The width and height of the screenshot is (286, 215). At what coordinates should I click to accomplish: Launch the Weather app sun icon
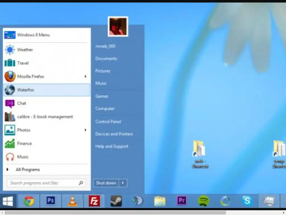tap(10, 50)
